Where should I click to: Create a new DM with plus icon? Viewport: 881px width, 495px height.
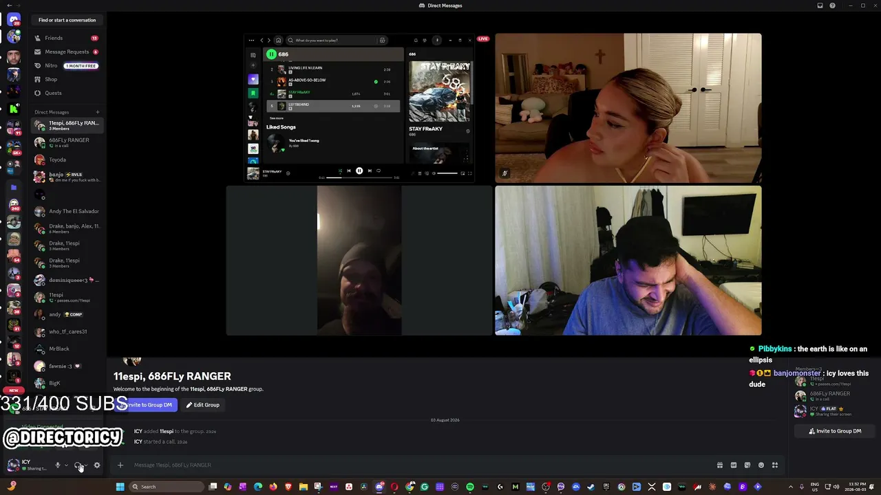pos(98,112)
